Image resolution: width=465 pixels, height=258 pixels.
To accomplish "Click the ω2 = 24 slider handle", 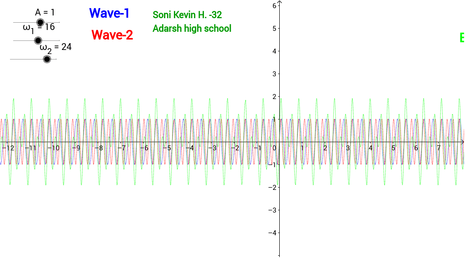I will 47,59.
